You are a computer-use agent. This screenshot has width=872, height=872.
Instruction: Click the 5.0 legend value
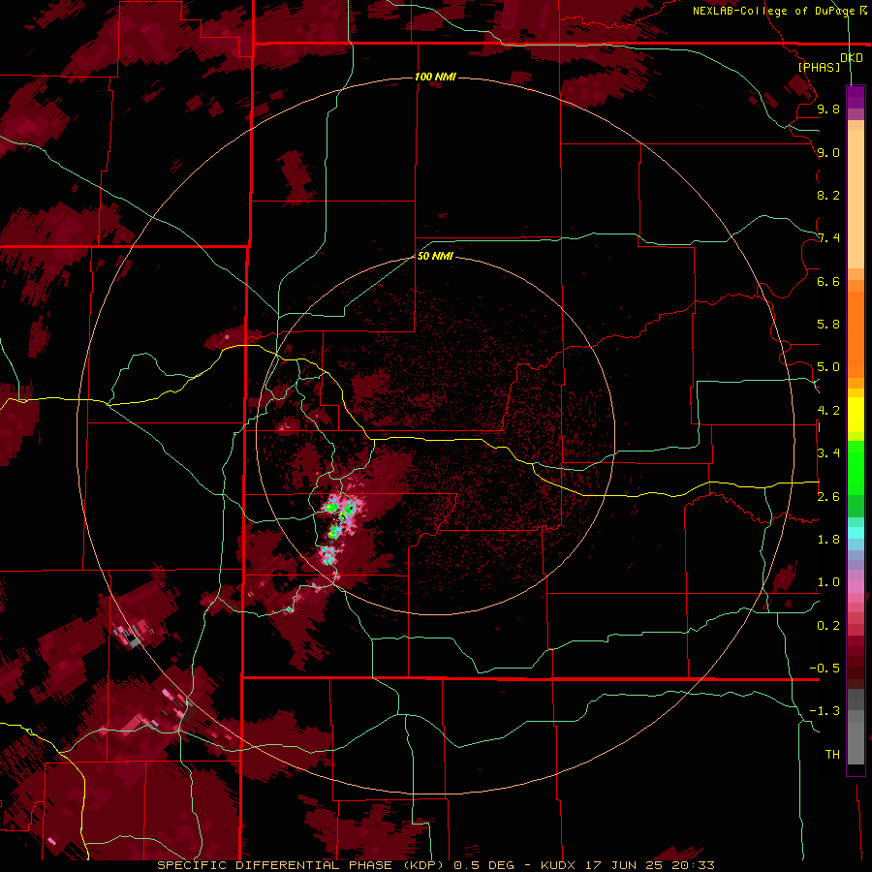coord(828,367)
